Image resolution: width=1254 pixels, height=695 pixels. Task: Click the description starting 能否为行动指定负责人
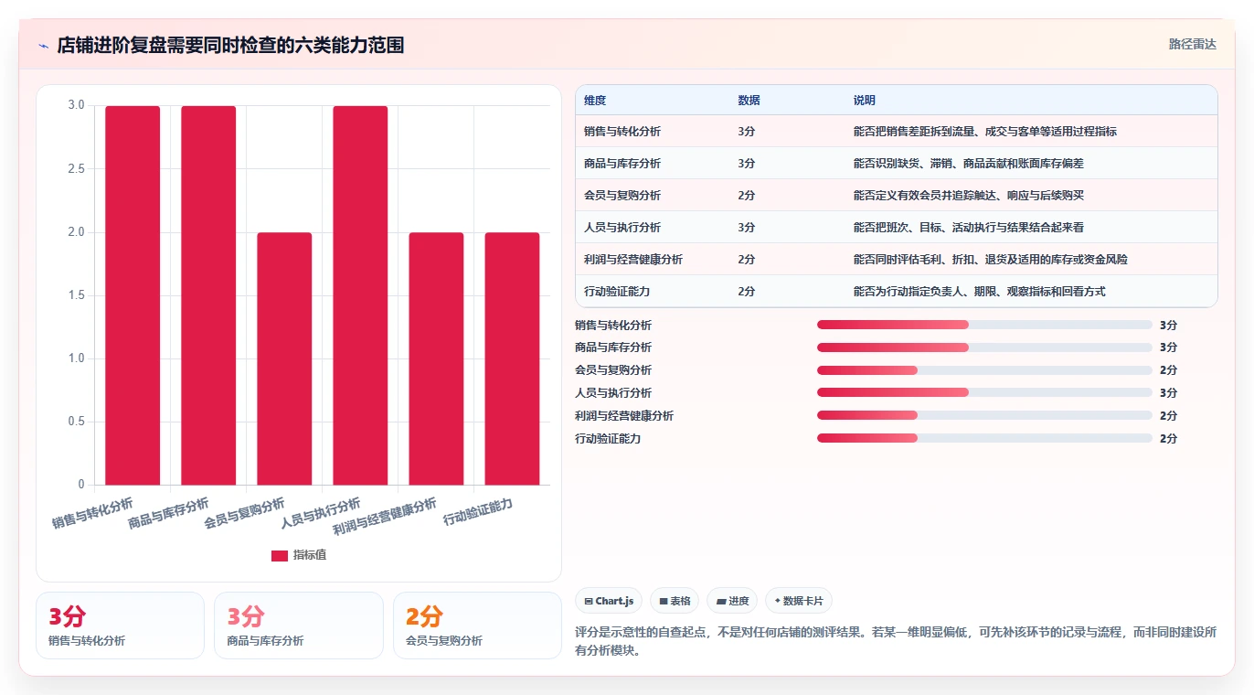tap(979, 291)
